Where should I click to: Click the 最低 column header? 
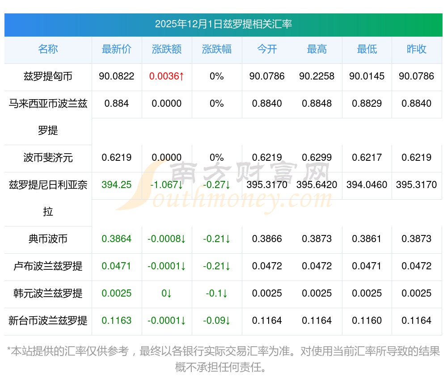pos(367,49)
